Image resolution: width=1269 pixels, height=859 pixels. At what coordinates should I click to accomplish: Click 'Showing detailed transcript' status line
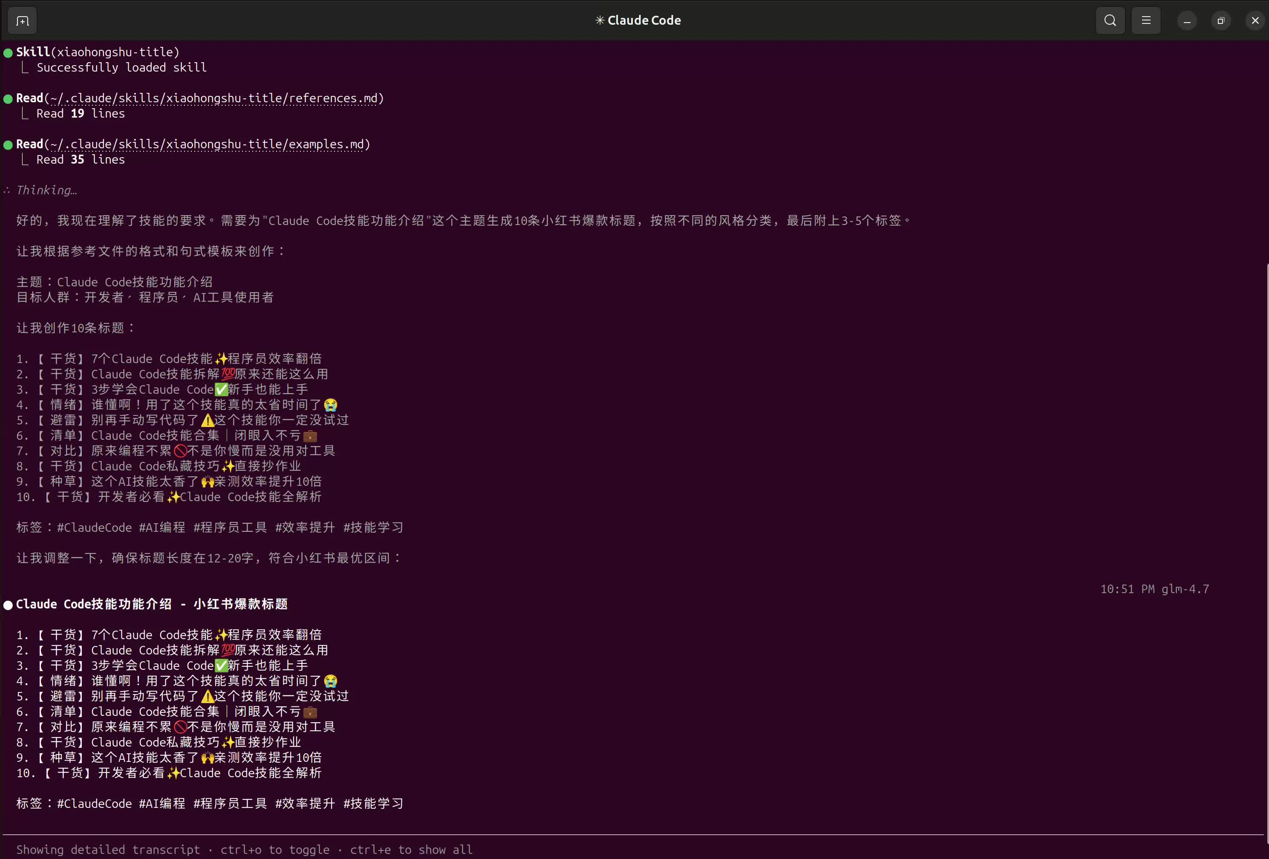108,850
